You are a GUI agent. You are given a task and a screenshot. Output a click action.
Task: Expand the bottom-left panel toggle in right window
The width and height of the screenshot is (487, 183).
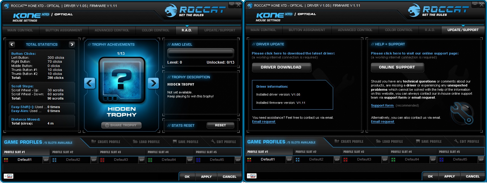click(x=251, y=176)
